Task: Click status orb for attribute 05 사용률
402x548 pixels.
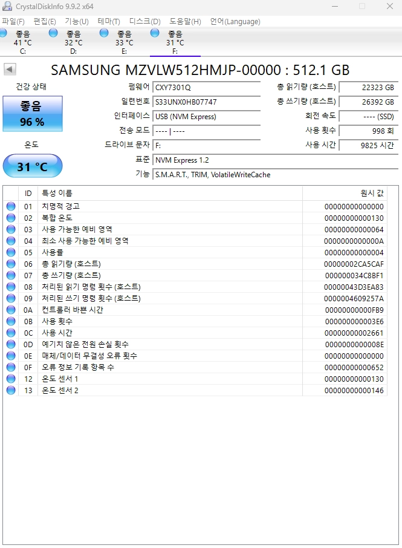Action: point(11,252)
